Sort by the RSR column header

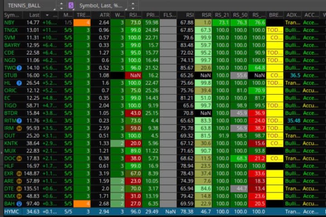click(203, 15)
